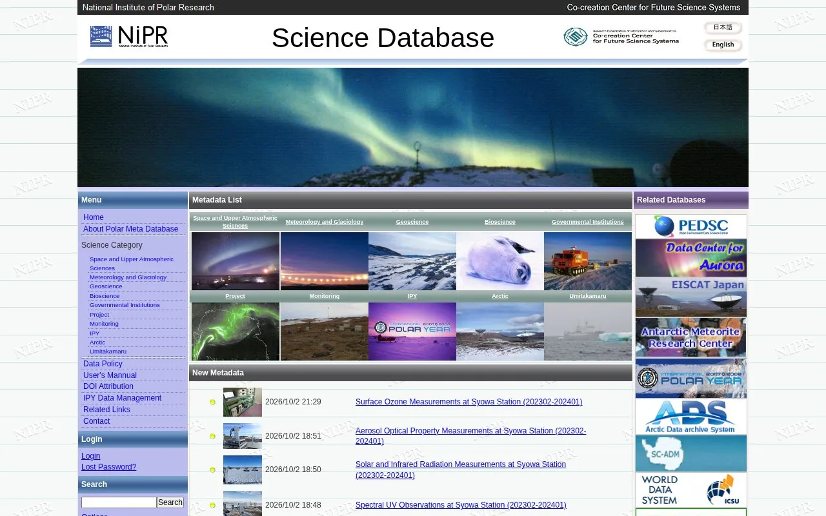Open Surface Ozone Measurements at Syowa Station link
Image resolution: width=826 pixels, height=516 pixels.
click(x=468, y=402)
